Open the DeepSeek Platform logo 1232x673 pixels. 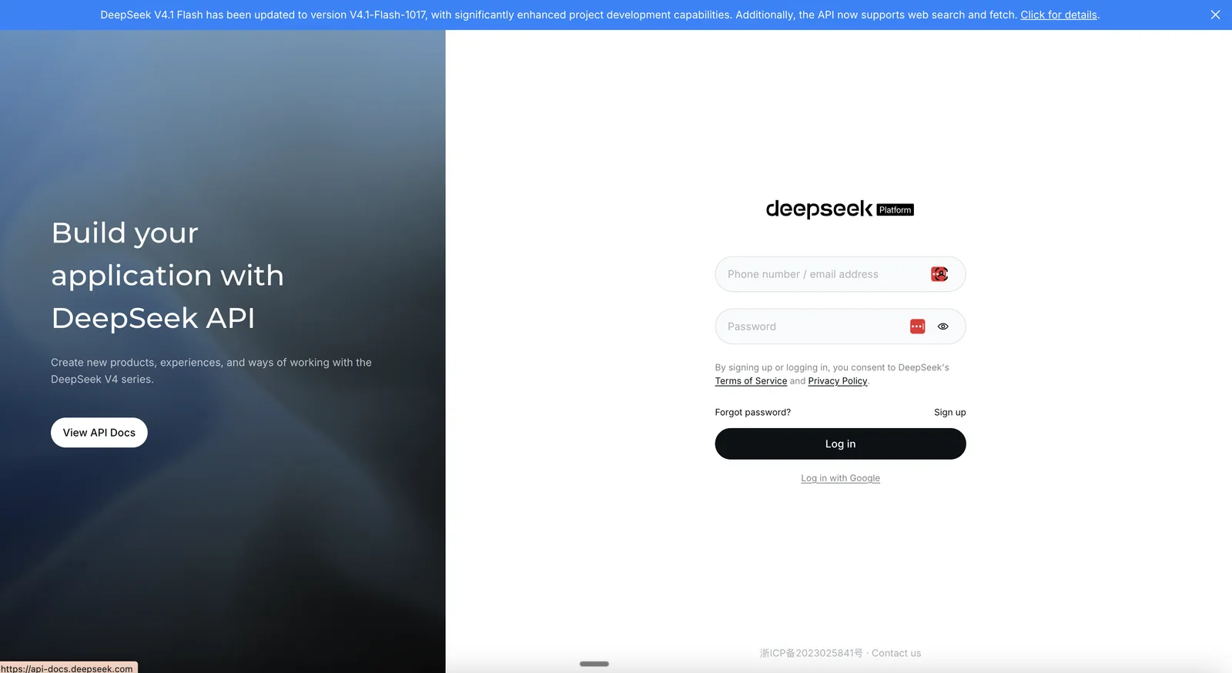coord(840,209)
